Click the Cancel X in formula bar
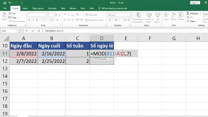This screenshot has height=117, width=208. (27, 31)
